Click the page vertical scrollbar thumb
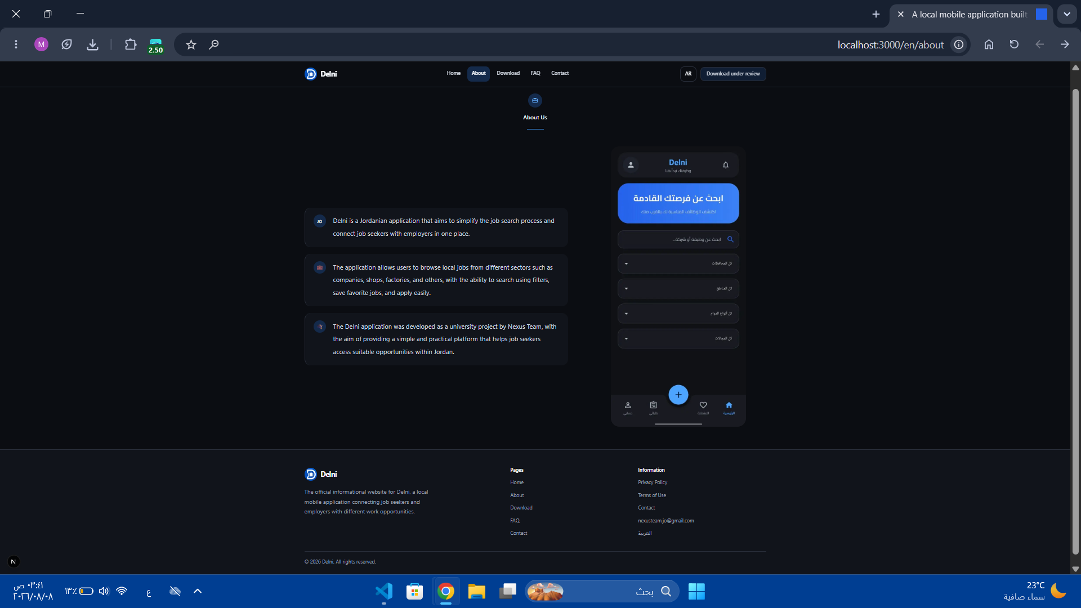 [1075, 321]
